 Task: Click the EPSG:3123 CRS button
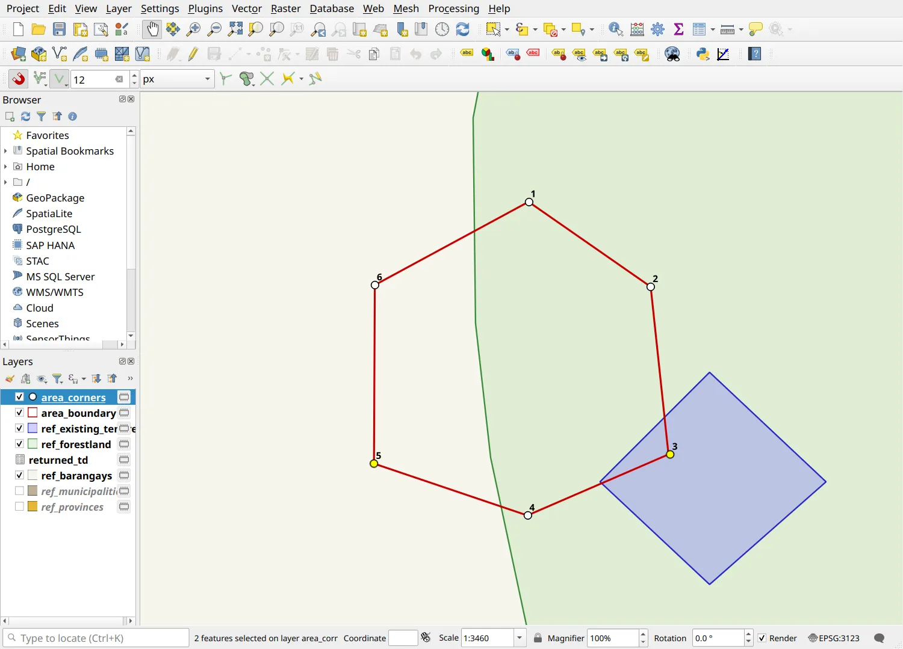[834, 638]
